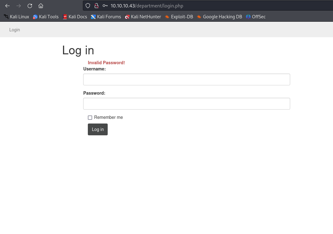
Task: Open the OffSec bookmark
Action: click(x=256, y=17)
